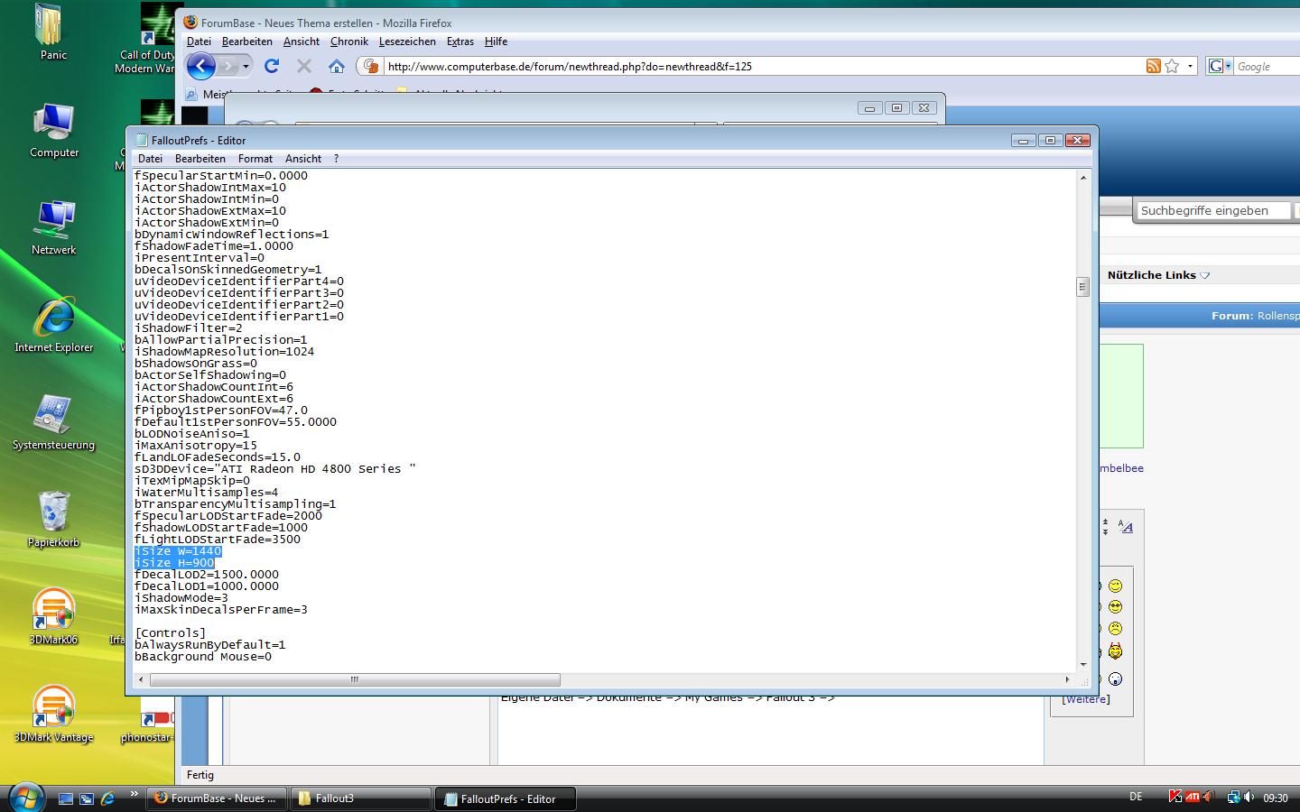The height and width of the screenshot is (812, 1300).
Task: Click the Editor scroll up arrow
Action: point(1082,178)
